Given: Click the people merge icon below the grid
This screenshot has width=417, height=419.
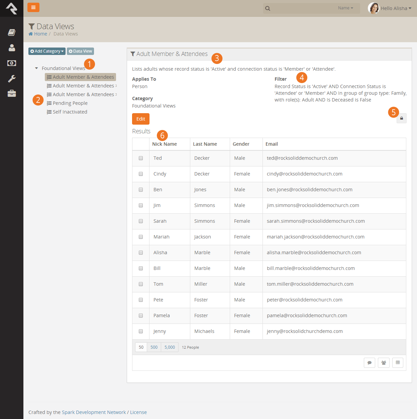Looking at the screenshot, I should 384,363.
